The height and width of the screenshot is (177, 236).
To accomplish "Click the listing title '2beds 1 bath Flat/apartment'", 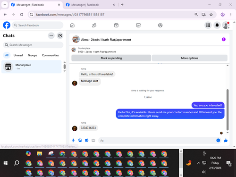I will point(101,52).
